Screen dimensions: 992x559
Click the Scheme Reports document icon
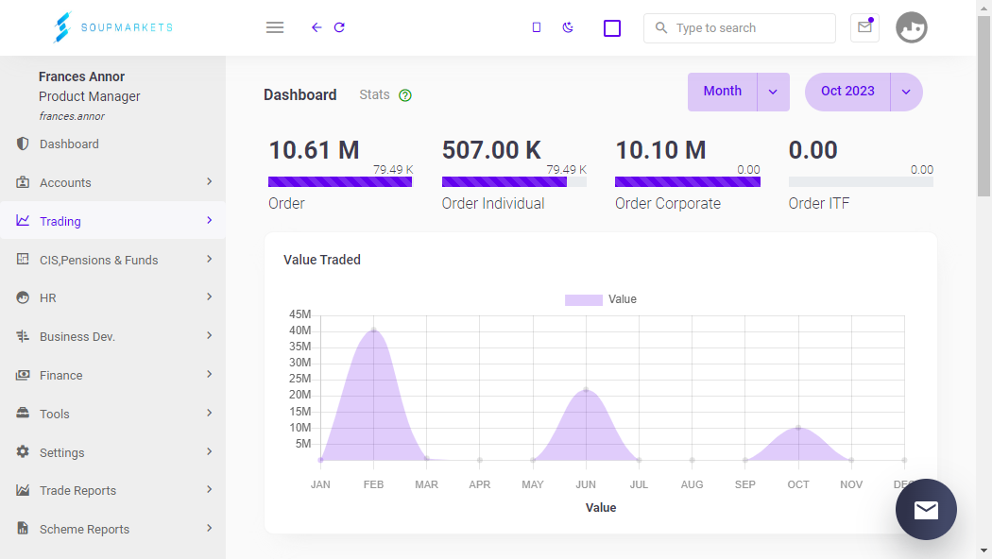click(23, 528)
